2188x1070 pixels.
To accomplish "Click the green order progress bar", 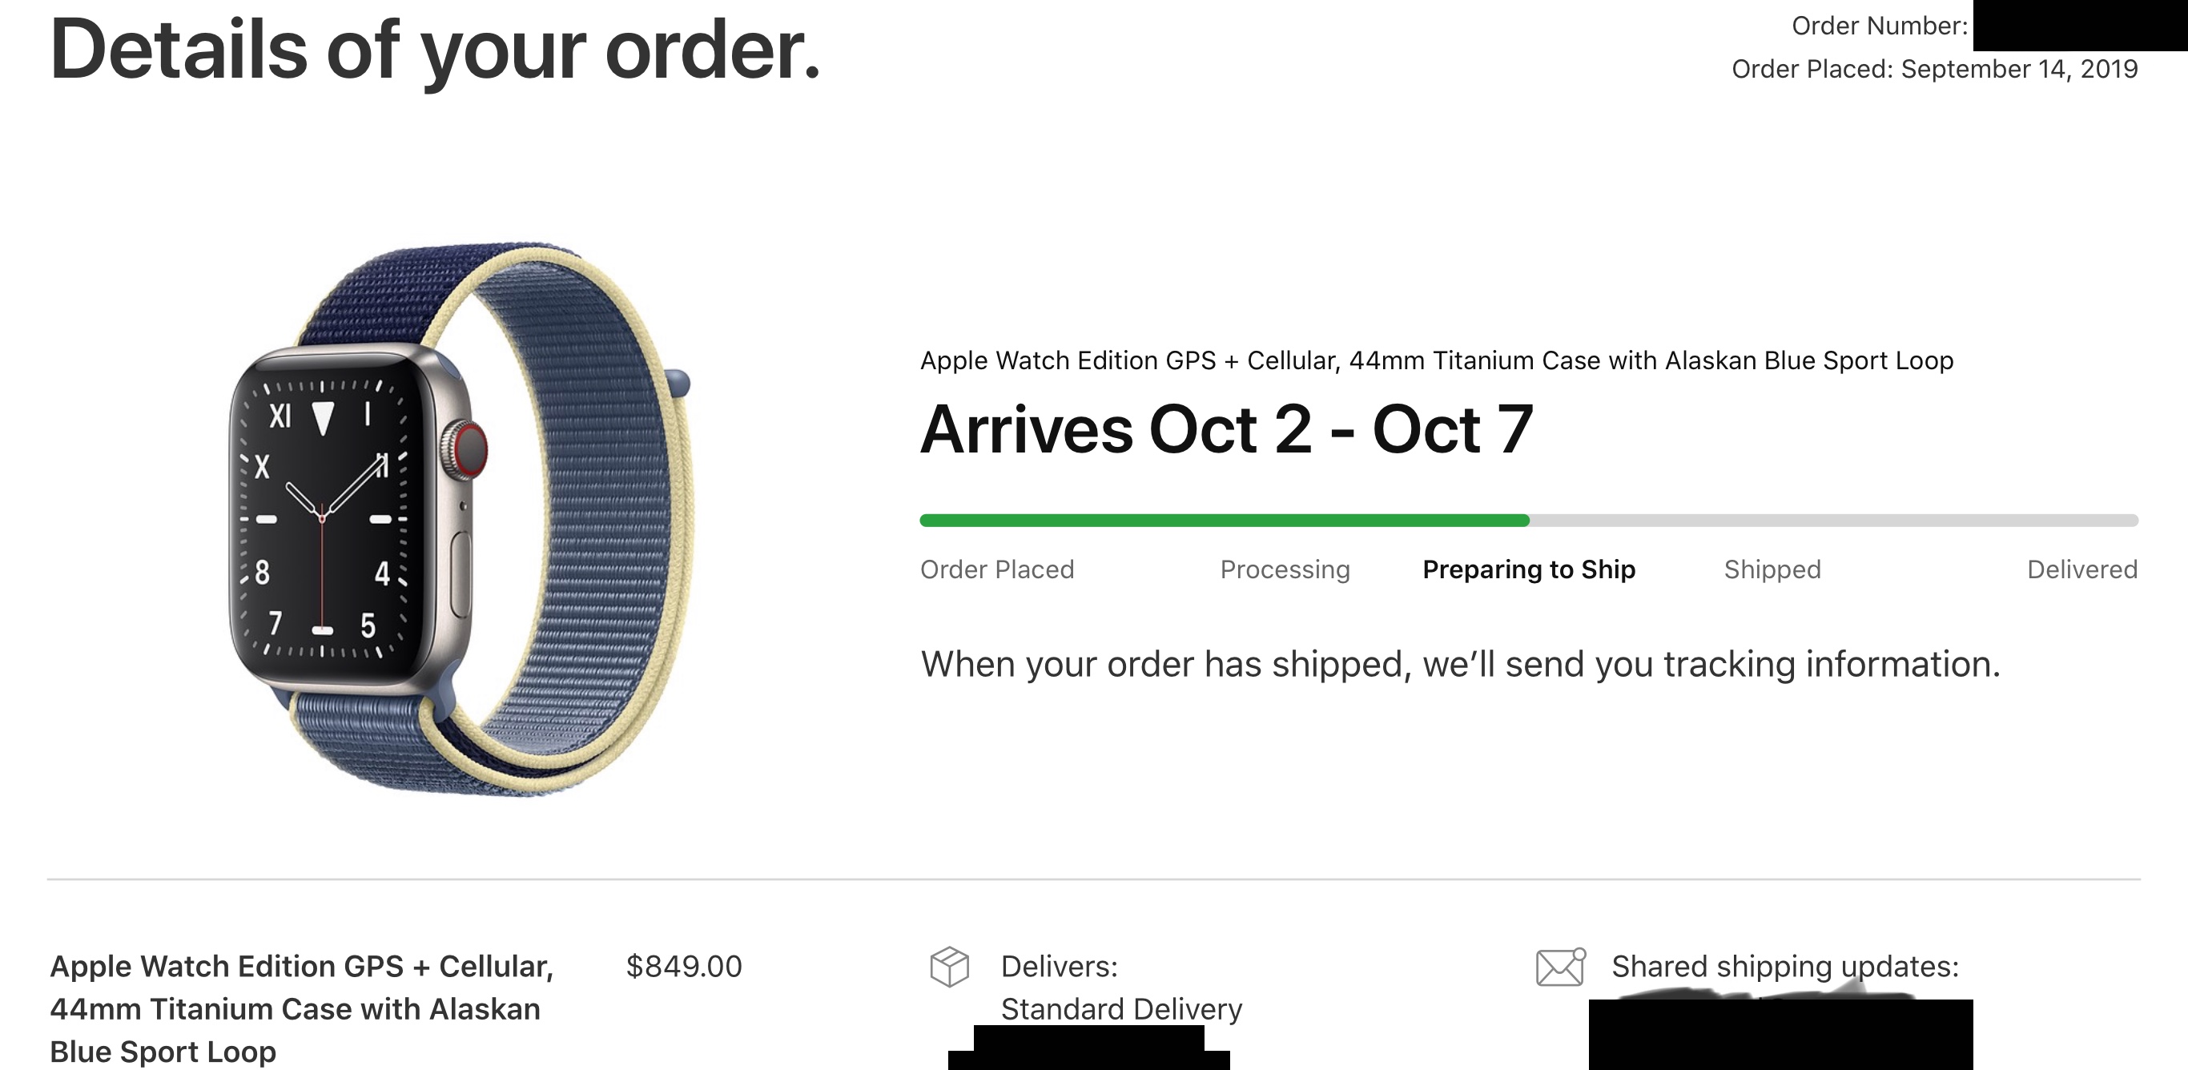I will (x=1224, y=521).
